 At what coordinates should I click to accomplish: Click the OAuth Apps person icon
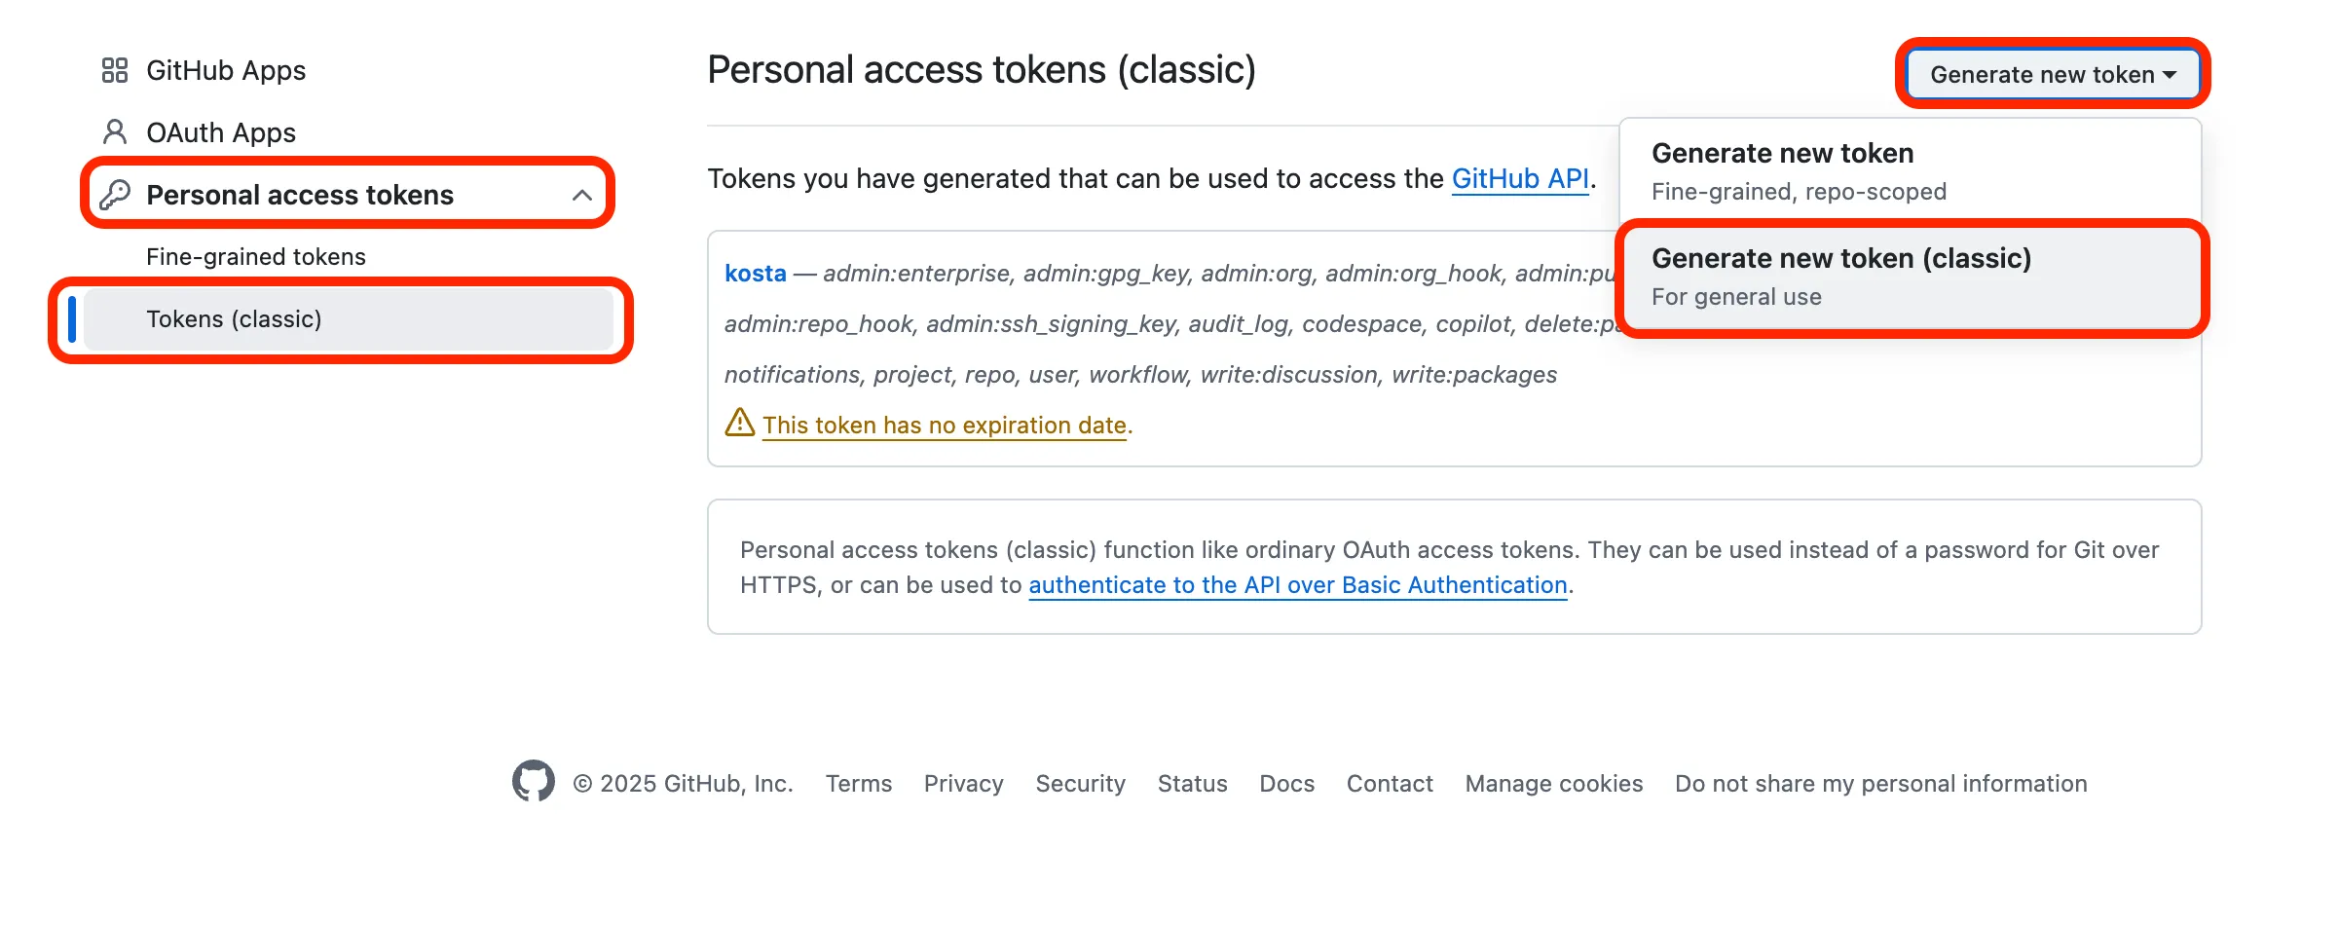(x=115, y=131)
